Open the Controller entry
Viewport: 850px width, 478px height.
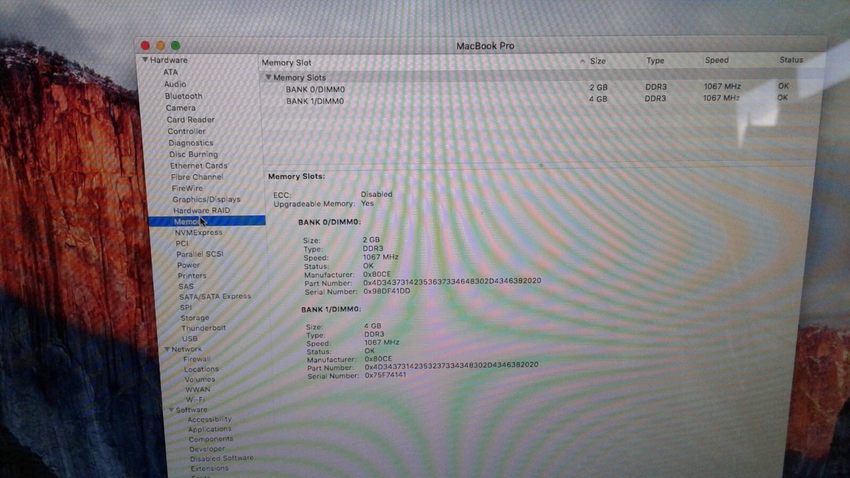186,131
